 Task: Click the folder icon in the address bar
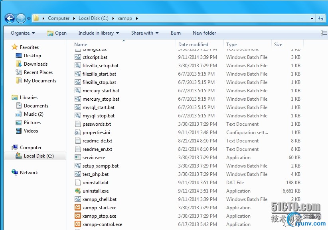pos(36,18)
